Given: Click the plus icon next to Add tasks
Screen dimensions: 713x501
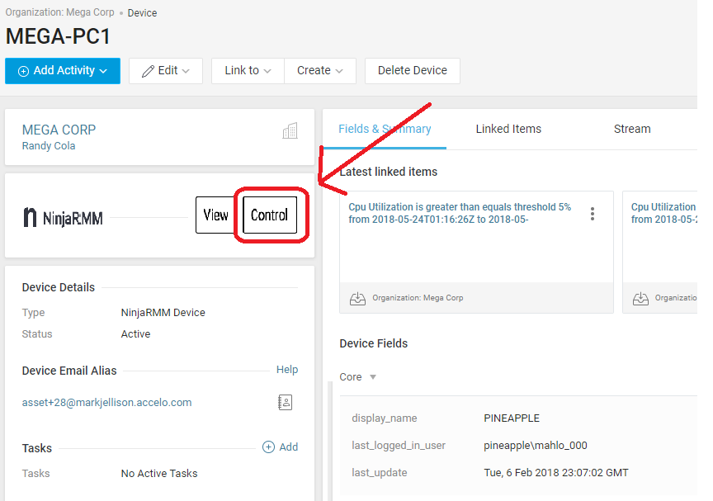Looking at the screenshot, I should 268,447.
